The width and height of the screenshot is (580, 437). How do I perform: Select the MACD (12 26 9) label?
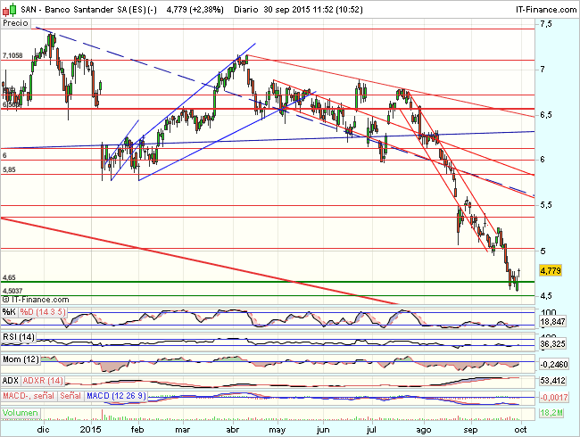tap(116, 396)
